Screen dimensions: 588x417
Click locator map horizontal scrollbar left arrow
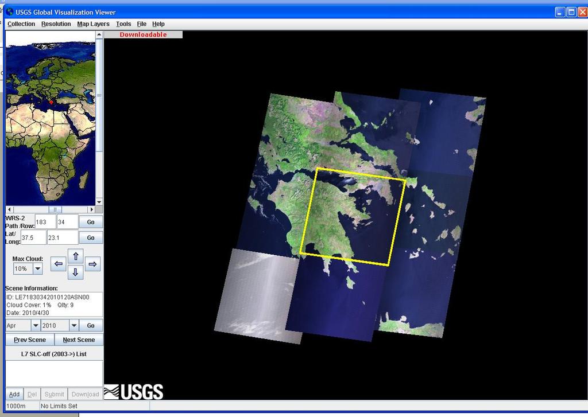(9, 209)
